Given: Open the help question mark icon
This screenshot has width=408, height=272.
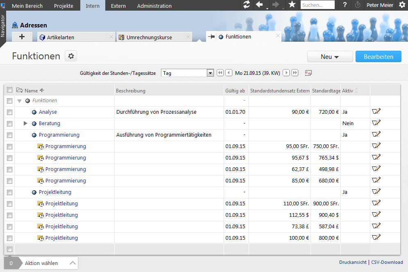Looking at the screenshot, I should tap(345, 5).
